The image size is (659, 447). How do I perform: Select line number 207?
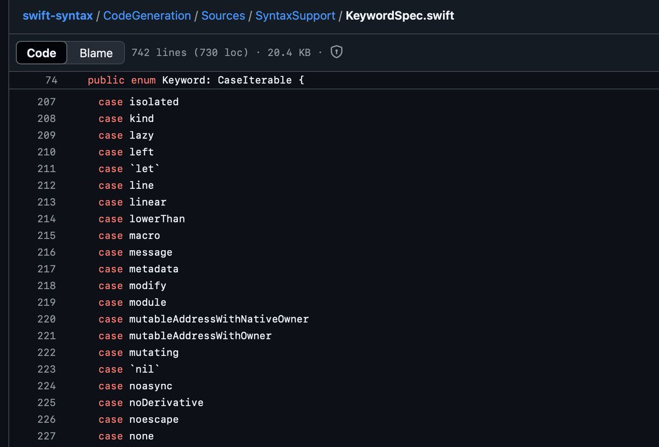47,102
